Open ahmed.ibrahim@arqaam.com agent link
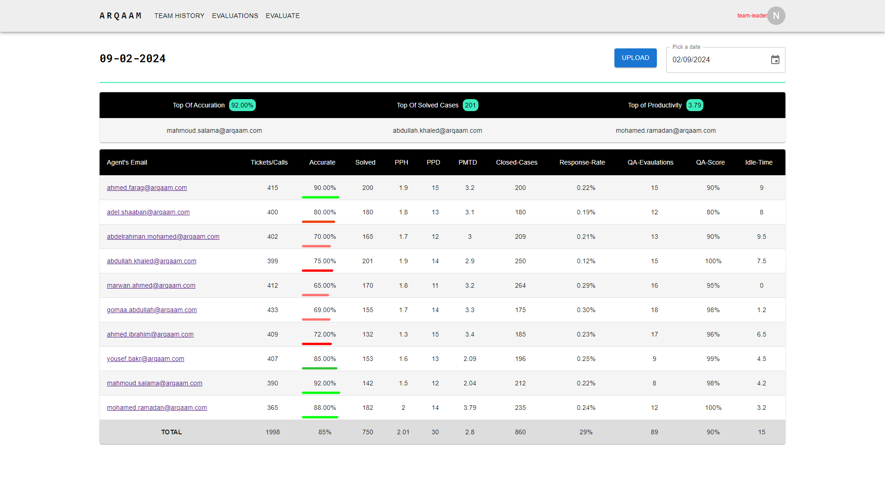The image size is (885, 479). tap(150, 334)
